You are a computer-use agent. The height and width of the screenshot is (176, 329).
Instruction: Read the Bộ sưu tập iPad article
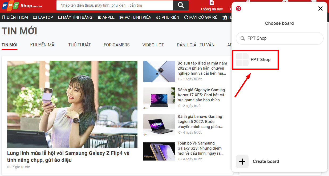[202, 68]
